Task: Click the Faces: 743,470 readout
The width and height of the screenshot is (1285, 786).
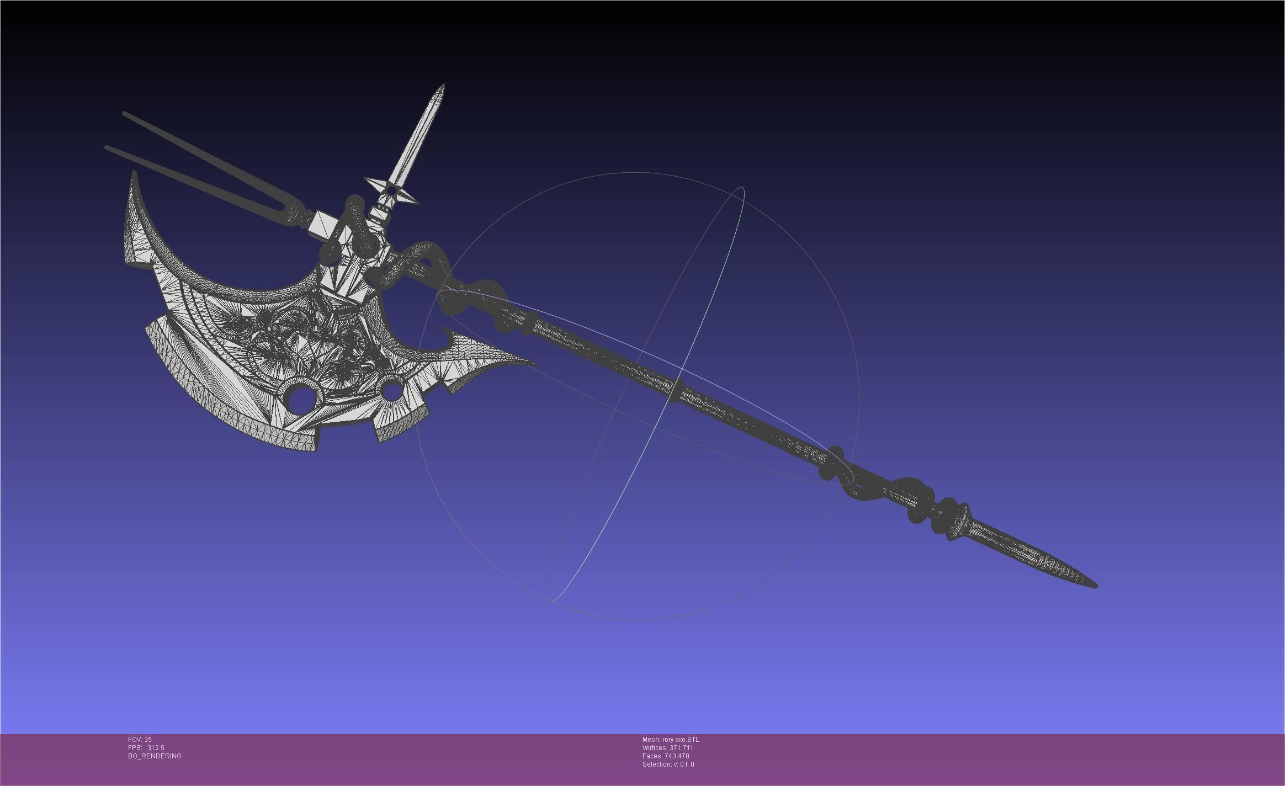Action: [665, 756]
